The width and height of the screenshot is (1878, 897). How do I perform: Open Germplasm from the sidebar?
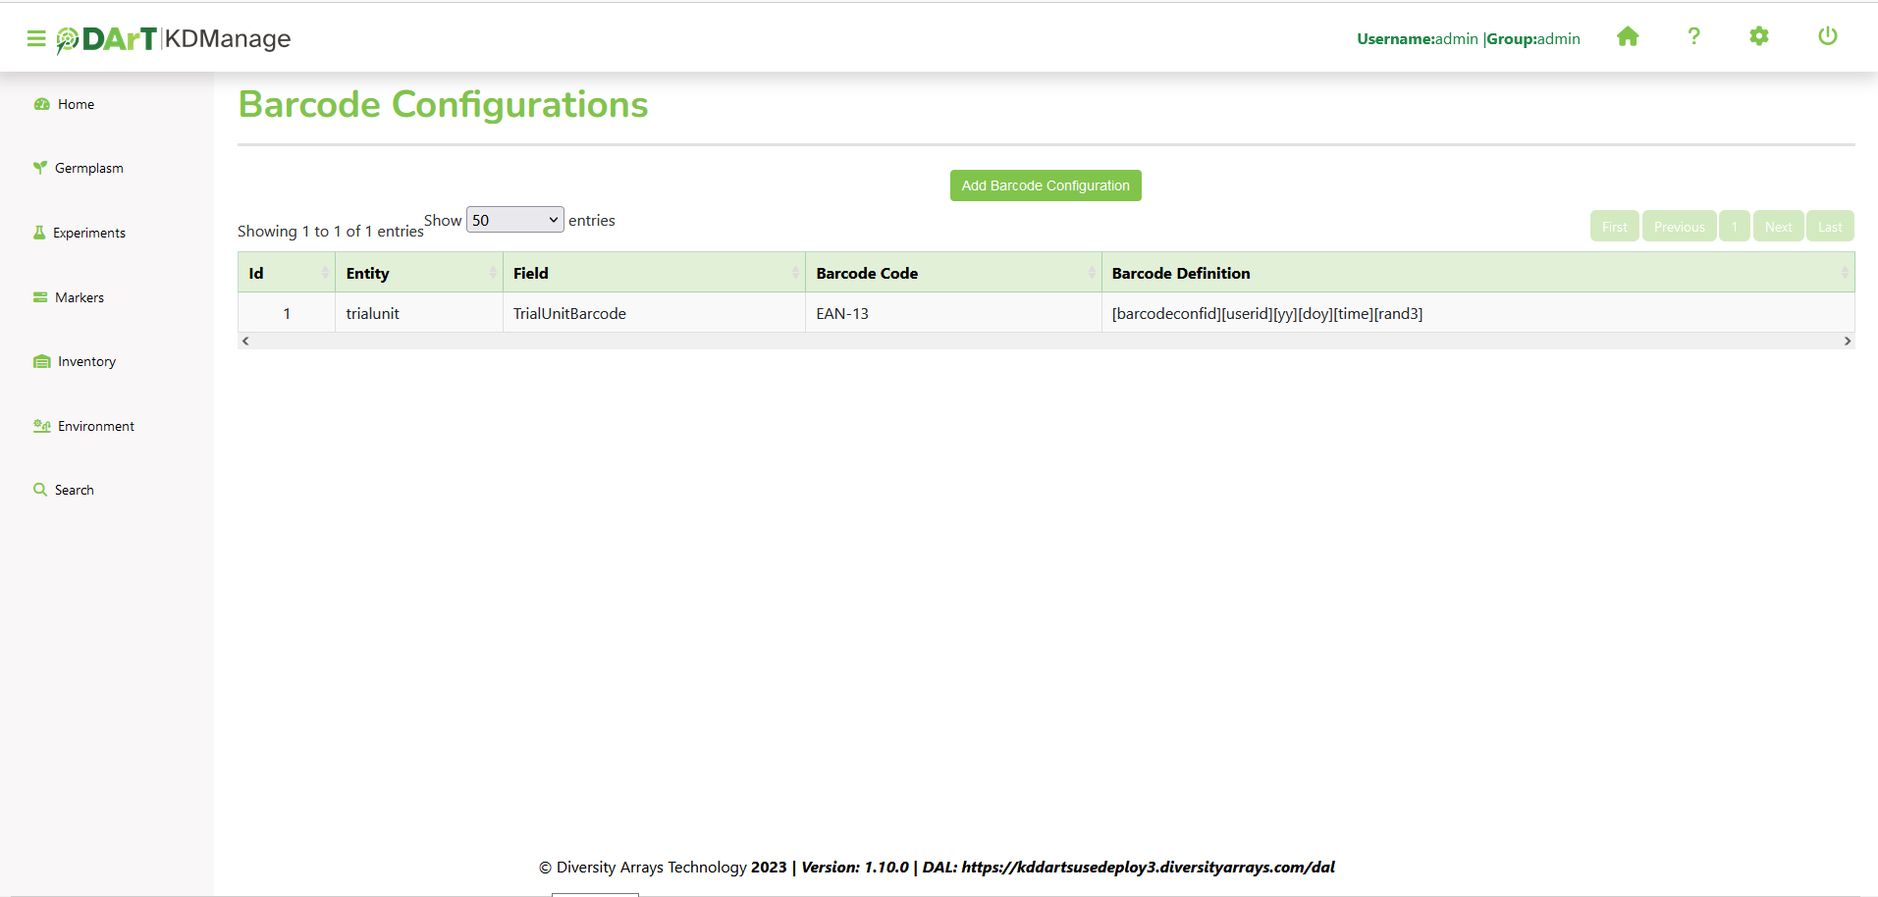coord(88,168)
